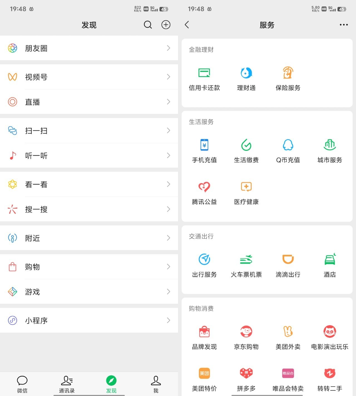
Task: Open utility bills (生活缴费) icon
Action: (246, 145)
